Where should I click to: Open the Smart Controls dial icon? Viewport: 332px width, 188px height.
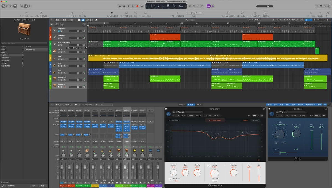point(22,6)
